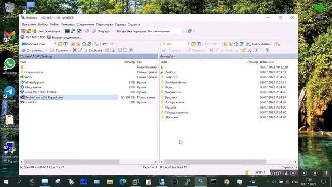The height and width of the screenshot is (187, 332).
Task: Click the local panel filter icon
Action: coord(66,44)
